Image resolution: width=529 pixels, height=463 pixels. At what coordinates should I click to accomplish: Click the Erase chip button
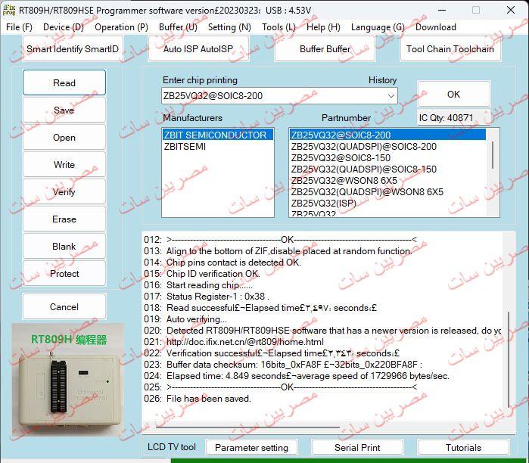pyautogui.click(x=64, y=219)
